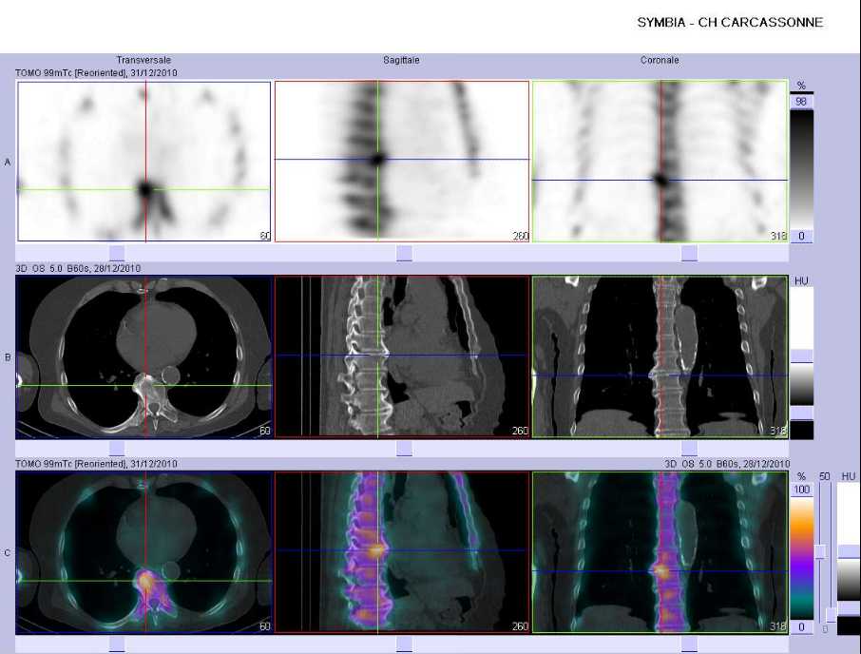Click slice number 60 in fused transversal image
Screen dimensions: 861x654
[264, 626]
